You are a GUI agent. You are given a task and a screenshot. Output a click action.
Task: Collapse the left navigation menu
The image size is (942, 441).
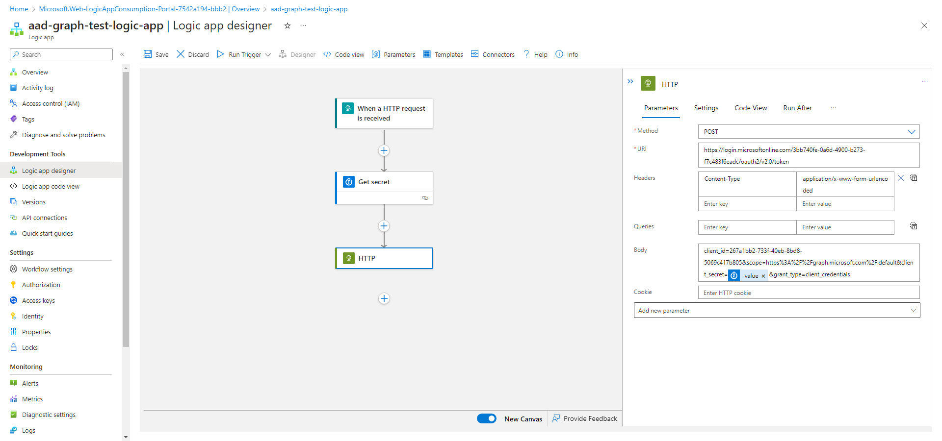coord(122,54)
